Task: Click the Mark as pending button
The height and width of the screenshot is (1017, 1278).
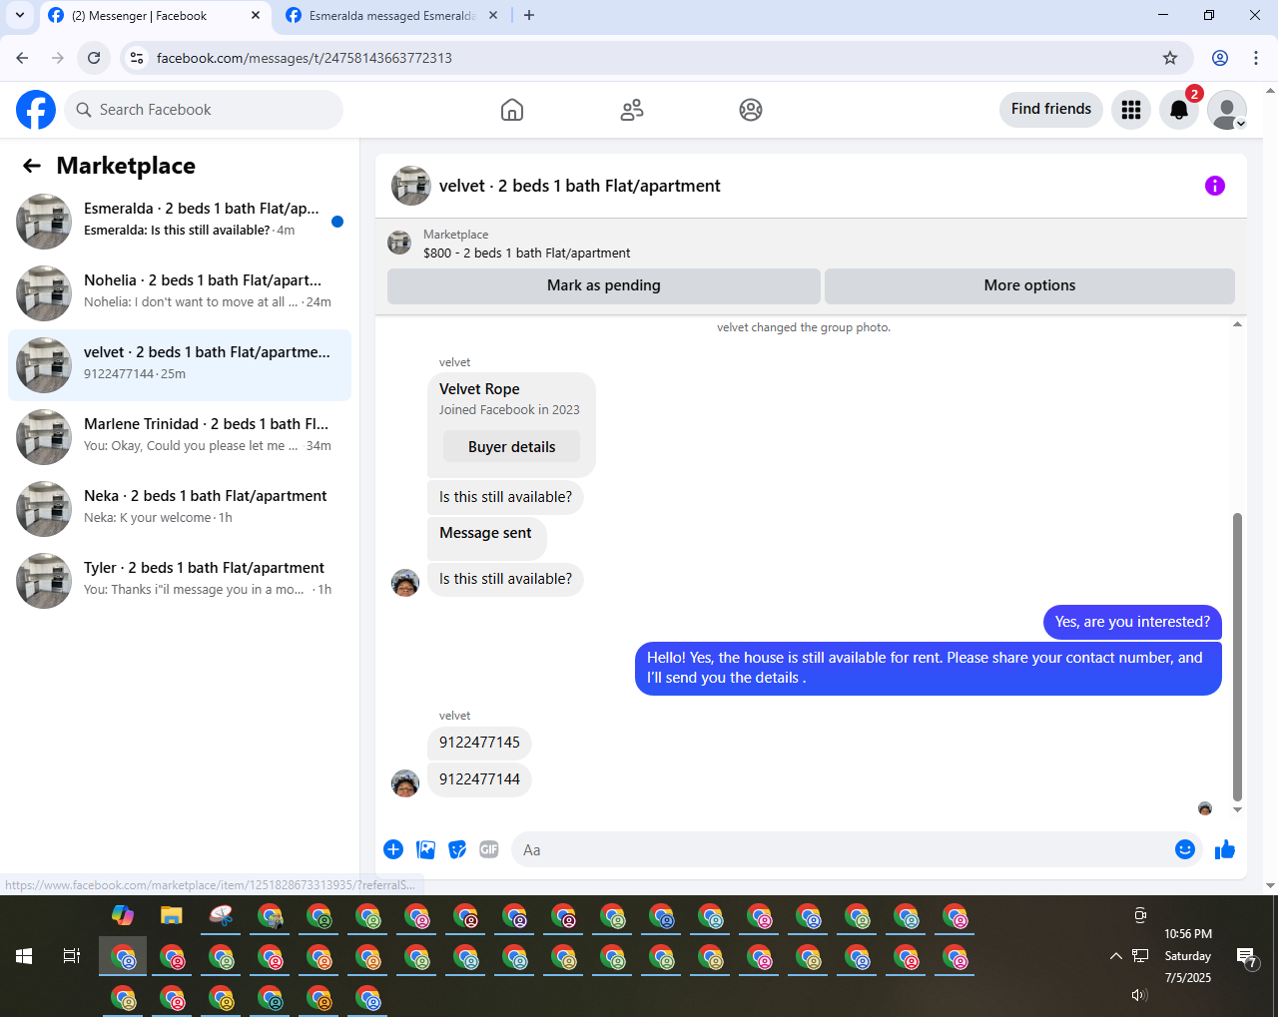Action: click(x=604, y=285)
